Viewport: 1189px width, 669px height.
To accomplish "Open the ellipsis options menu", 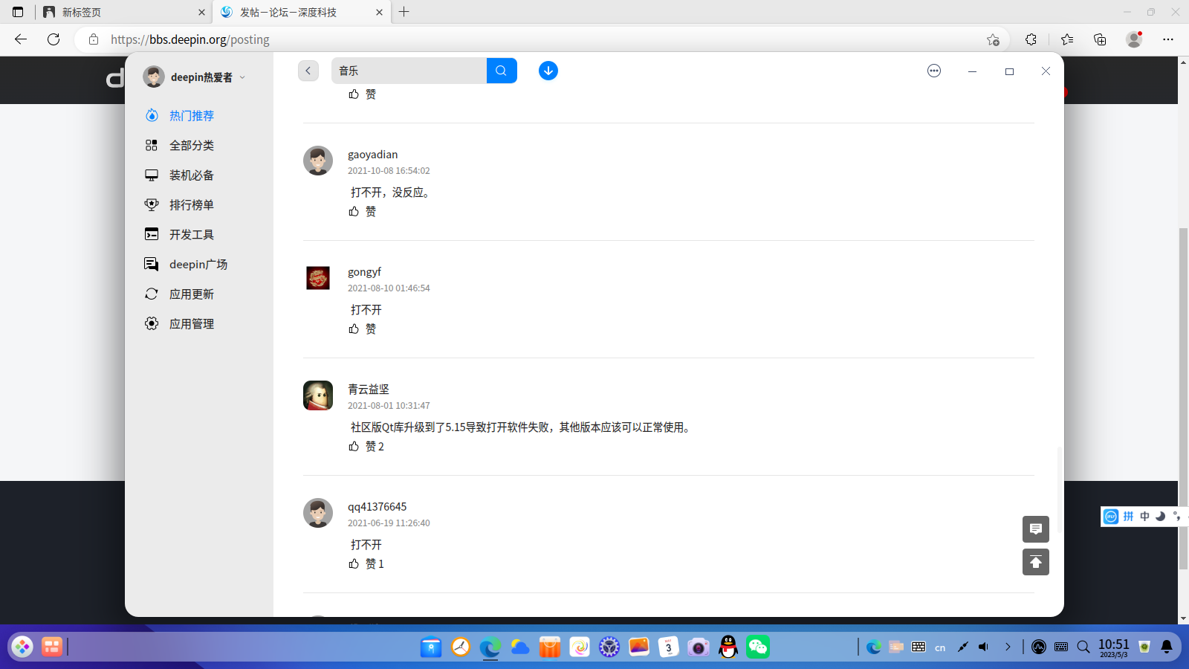I will (x=933, y=71).
